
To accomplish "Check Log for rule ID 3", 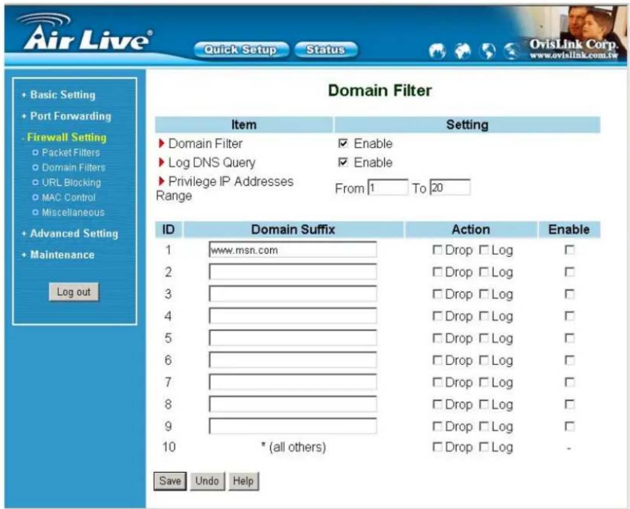I will [484, 294].
